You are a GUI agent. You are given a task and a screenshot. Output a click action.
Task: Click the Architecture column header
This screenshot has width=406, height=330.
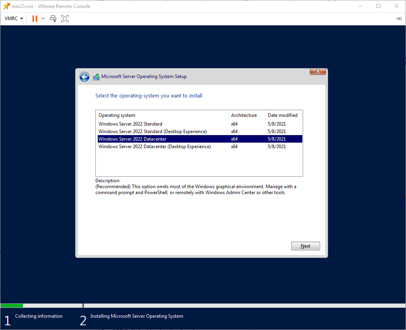coord(244,115)
